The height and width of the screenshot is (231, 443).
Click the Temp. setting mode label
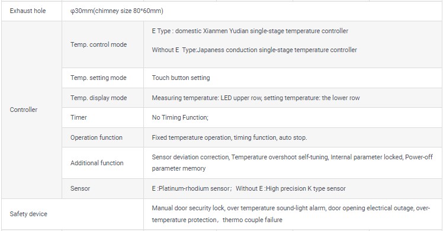pos(98,78)
